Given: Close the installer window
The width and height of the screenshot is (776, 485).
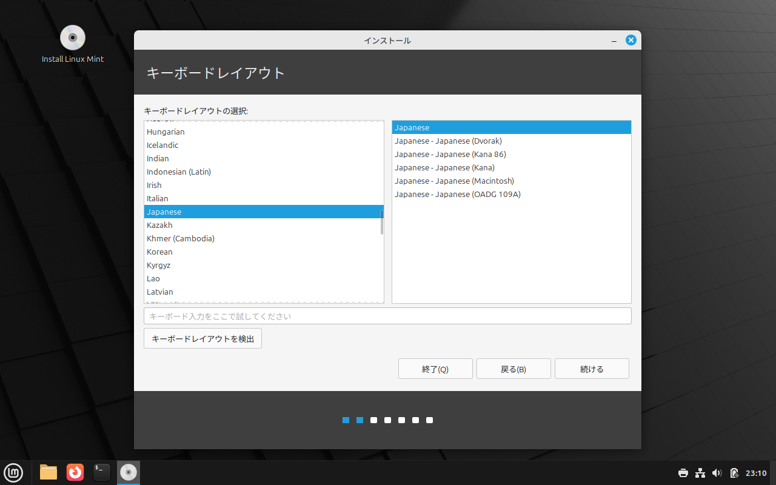Looking at the screenshot, I should [630, 41].
